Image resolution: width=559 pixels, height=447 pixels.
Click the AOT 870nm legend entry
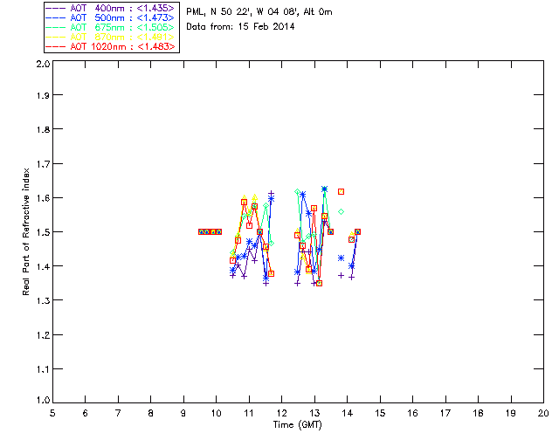coord(110,37)
